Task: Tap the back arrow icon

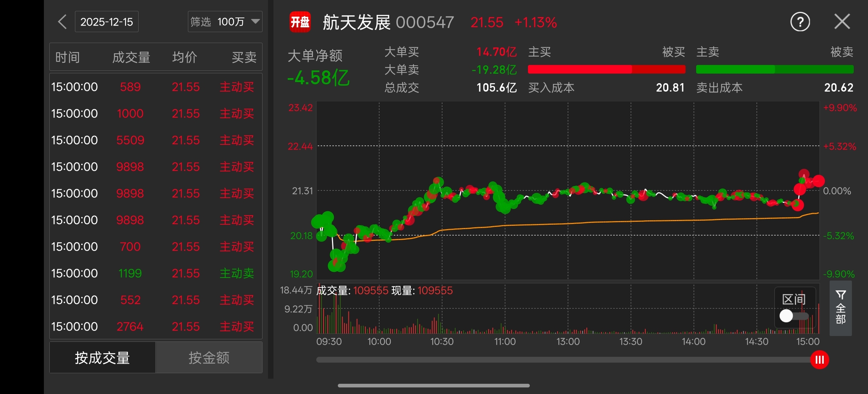Action: click(x=62, y=22)
